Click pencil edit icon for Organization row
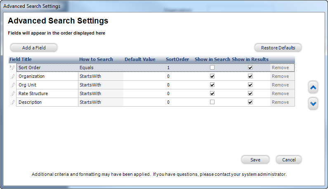The width and height of the screenshot is (328, 189). tap(12, 76)
